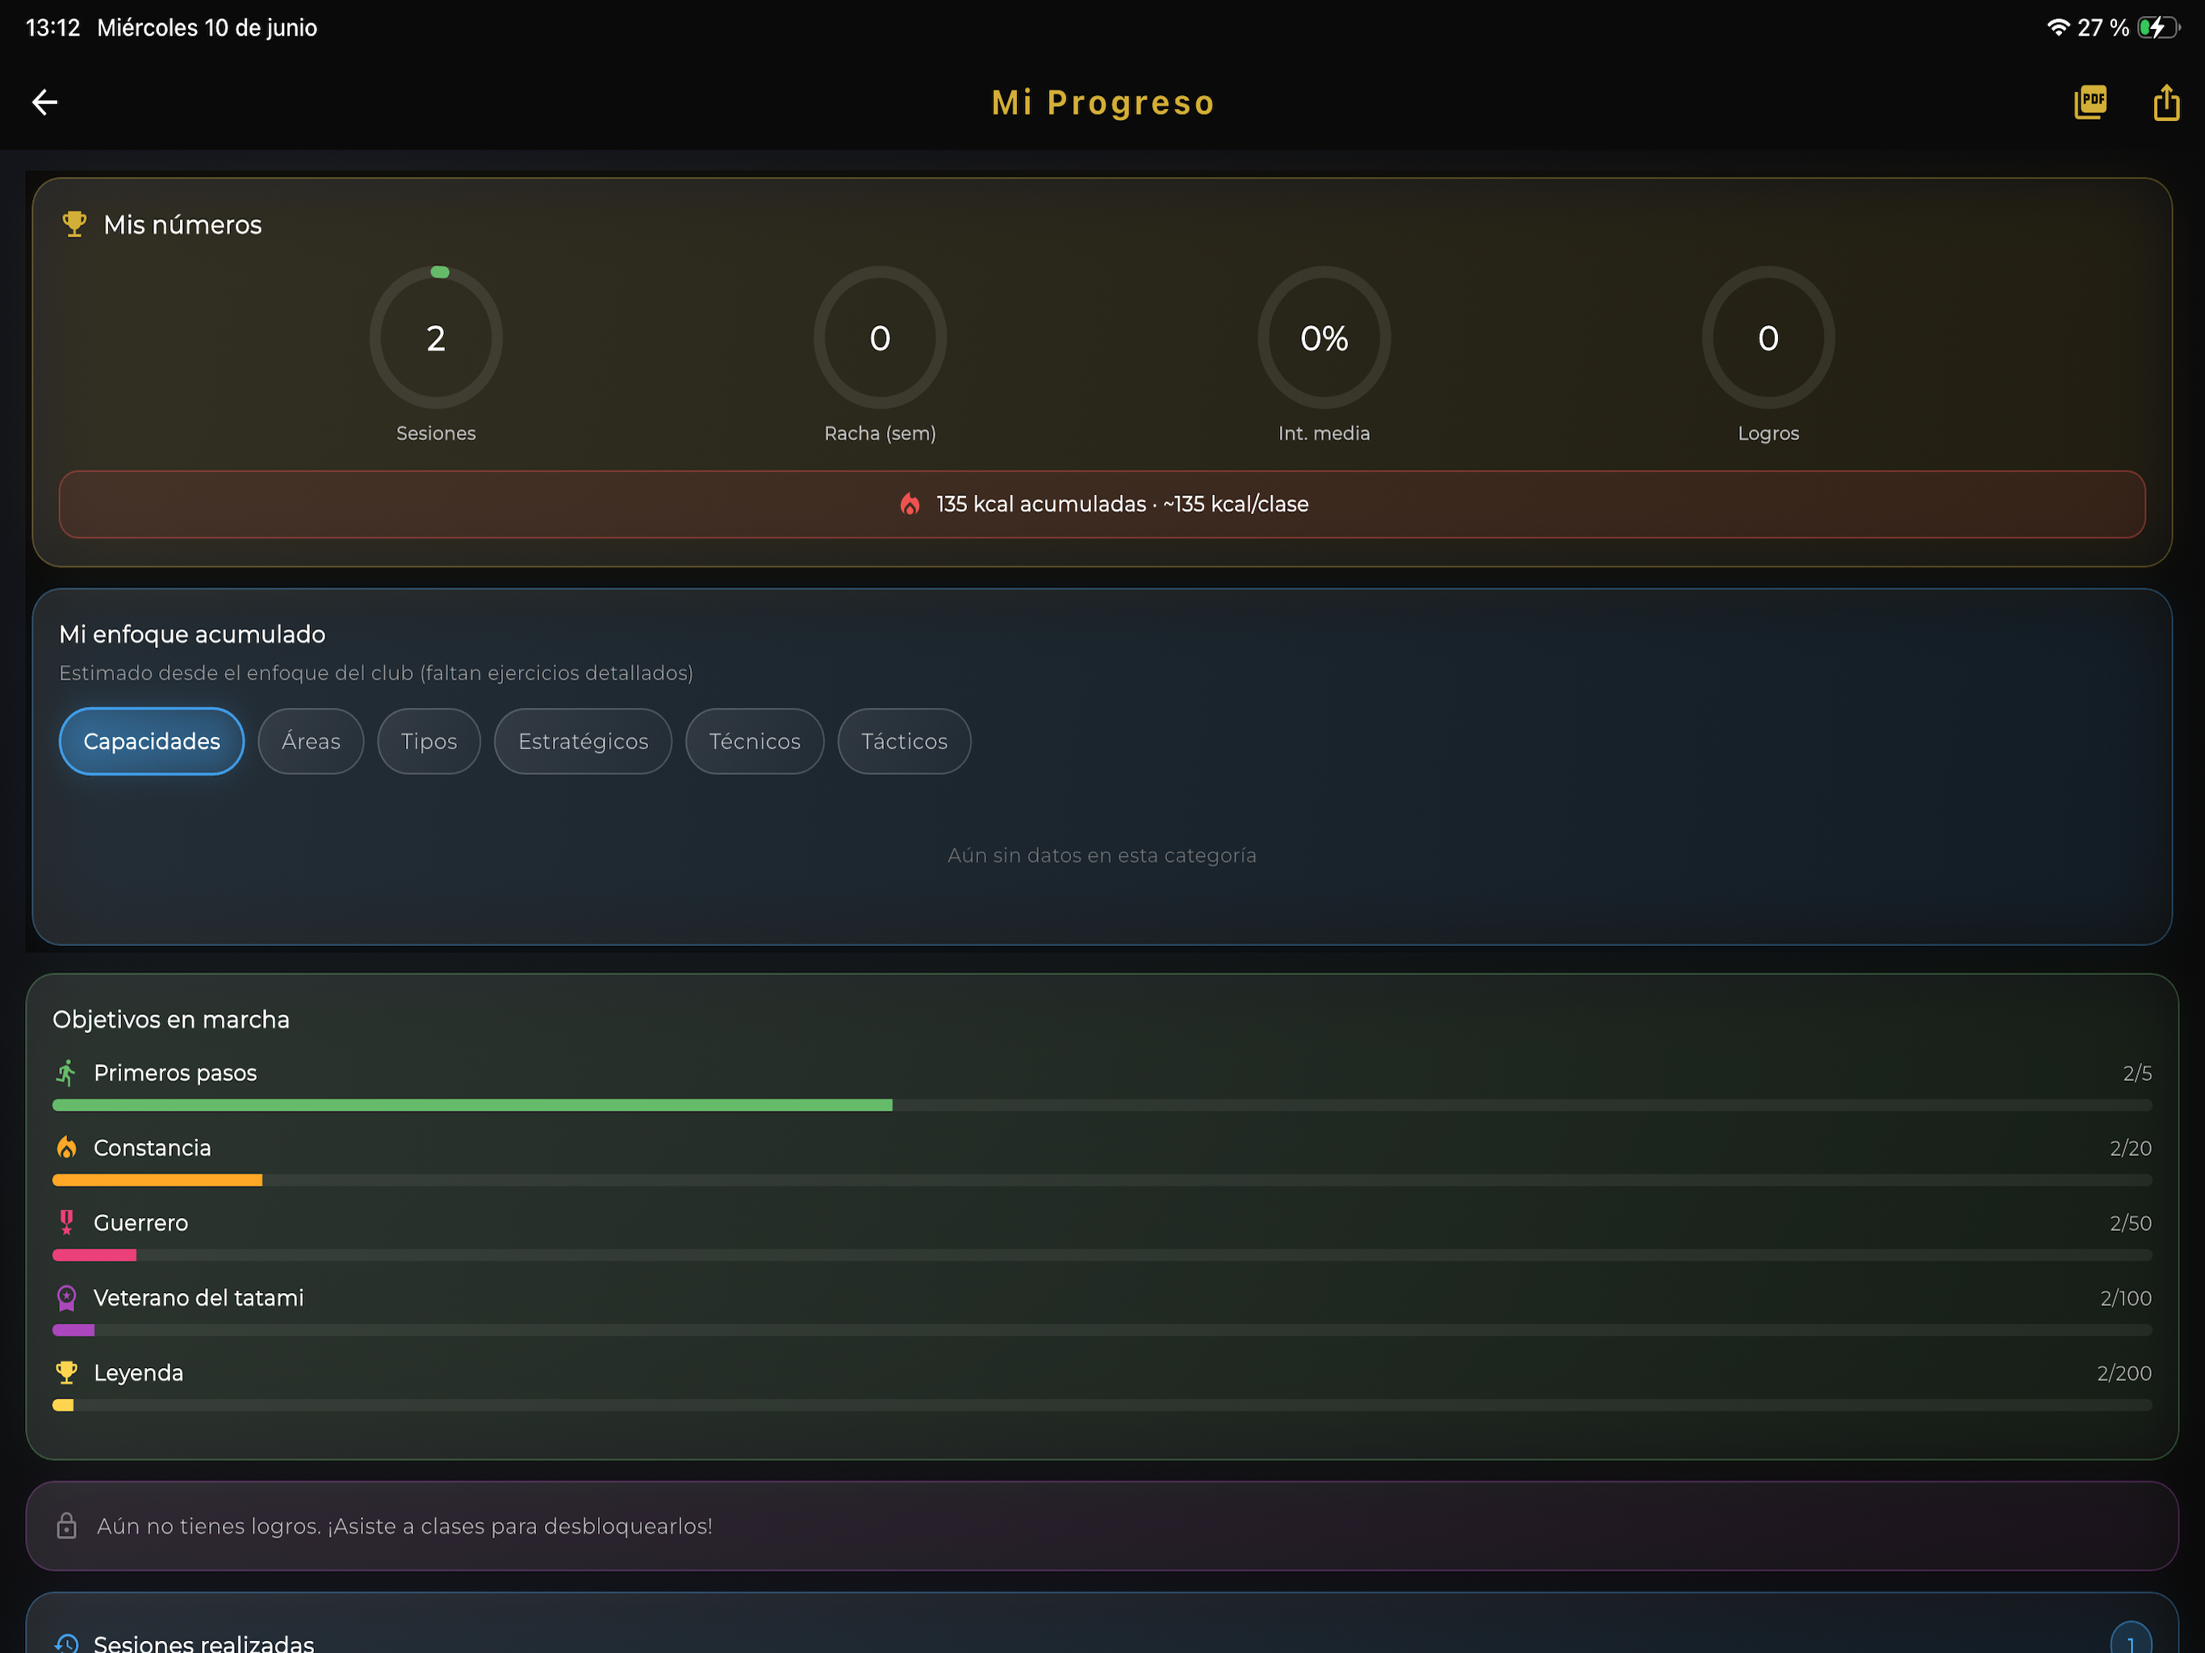Tap the trophy icon beside Mis números
The height and width of the screenshot is (1653, 2205).
[73, 224]
